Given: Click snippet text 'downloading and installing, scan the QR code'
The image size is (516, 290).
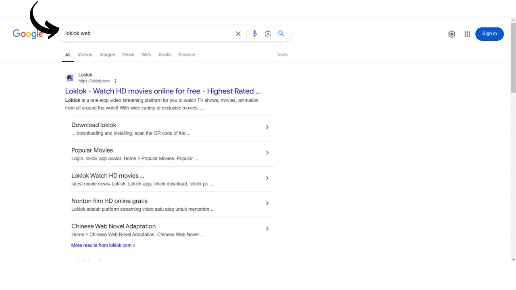Looking at the screenshot, I should 131,133.
